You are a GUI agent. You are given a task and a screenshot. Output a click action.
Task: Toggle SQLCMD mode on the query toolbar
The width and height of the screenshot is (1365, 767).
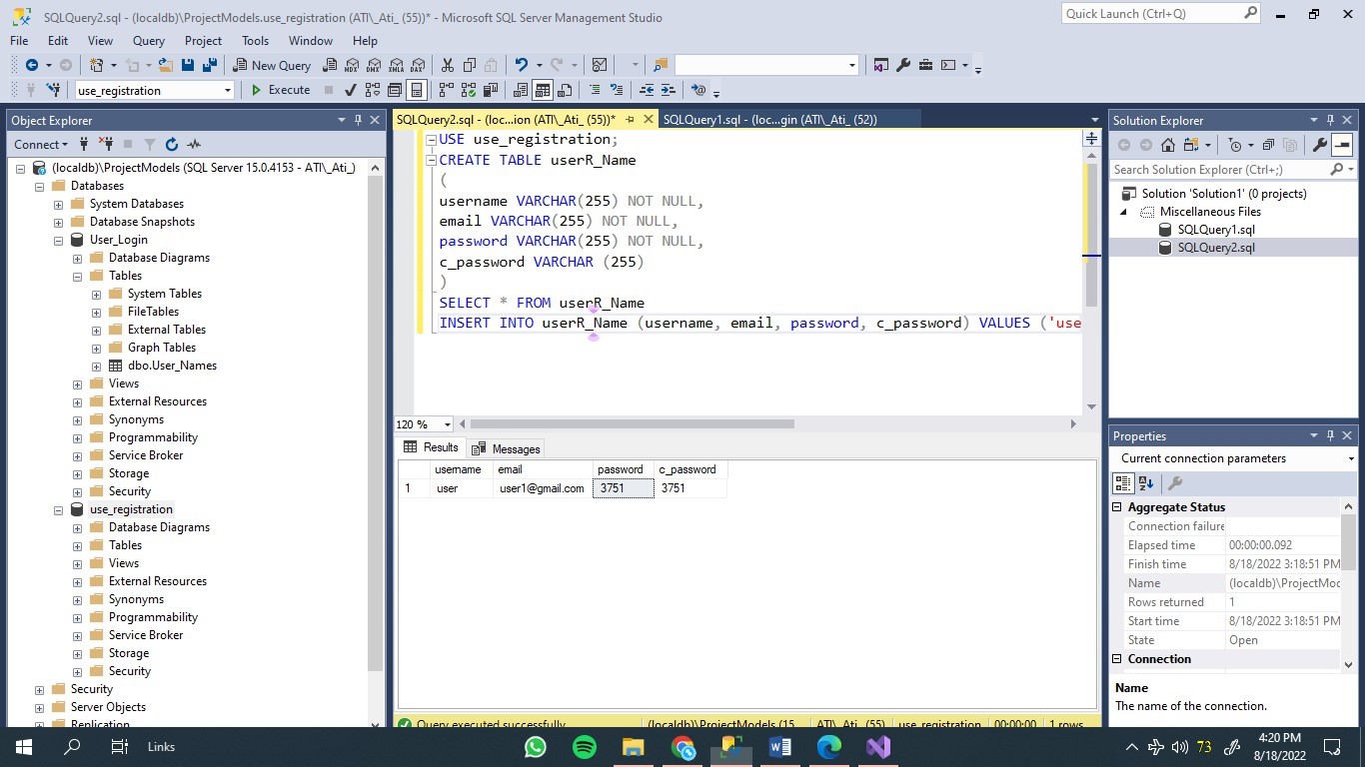[x=699, y=90]
